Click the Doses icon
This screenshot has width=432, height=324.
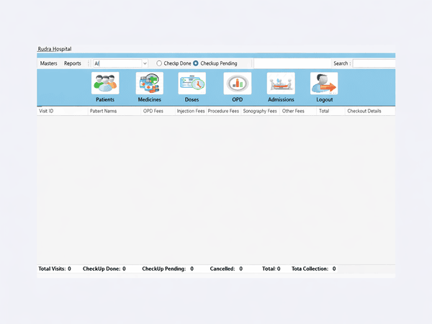[x=192, y=84]
